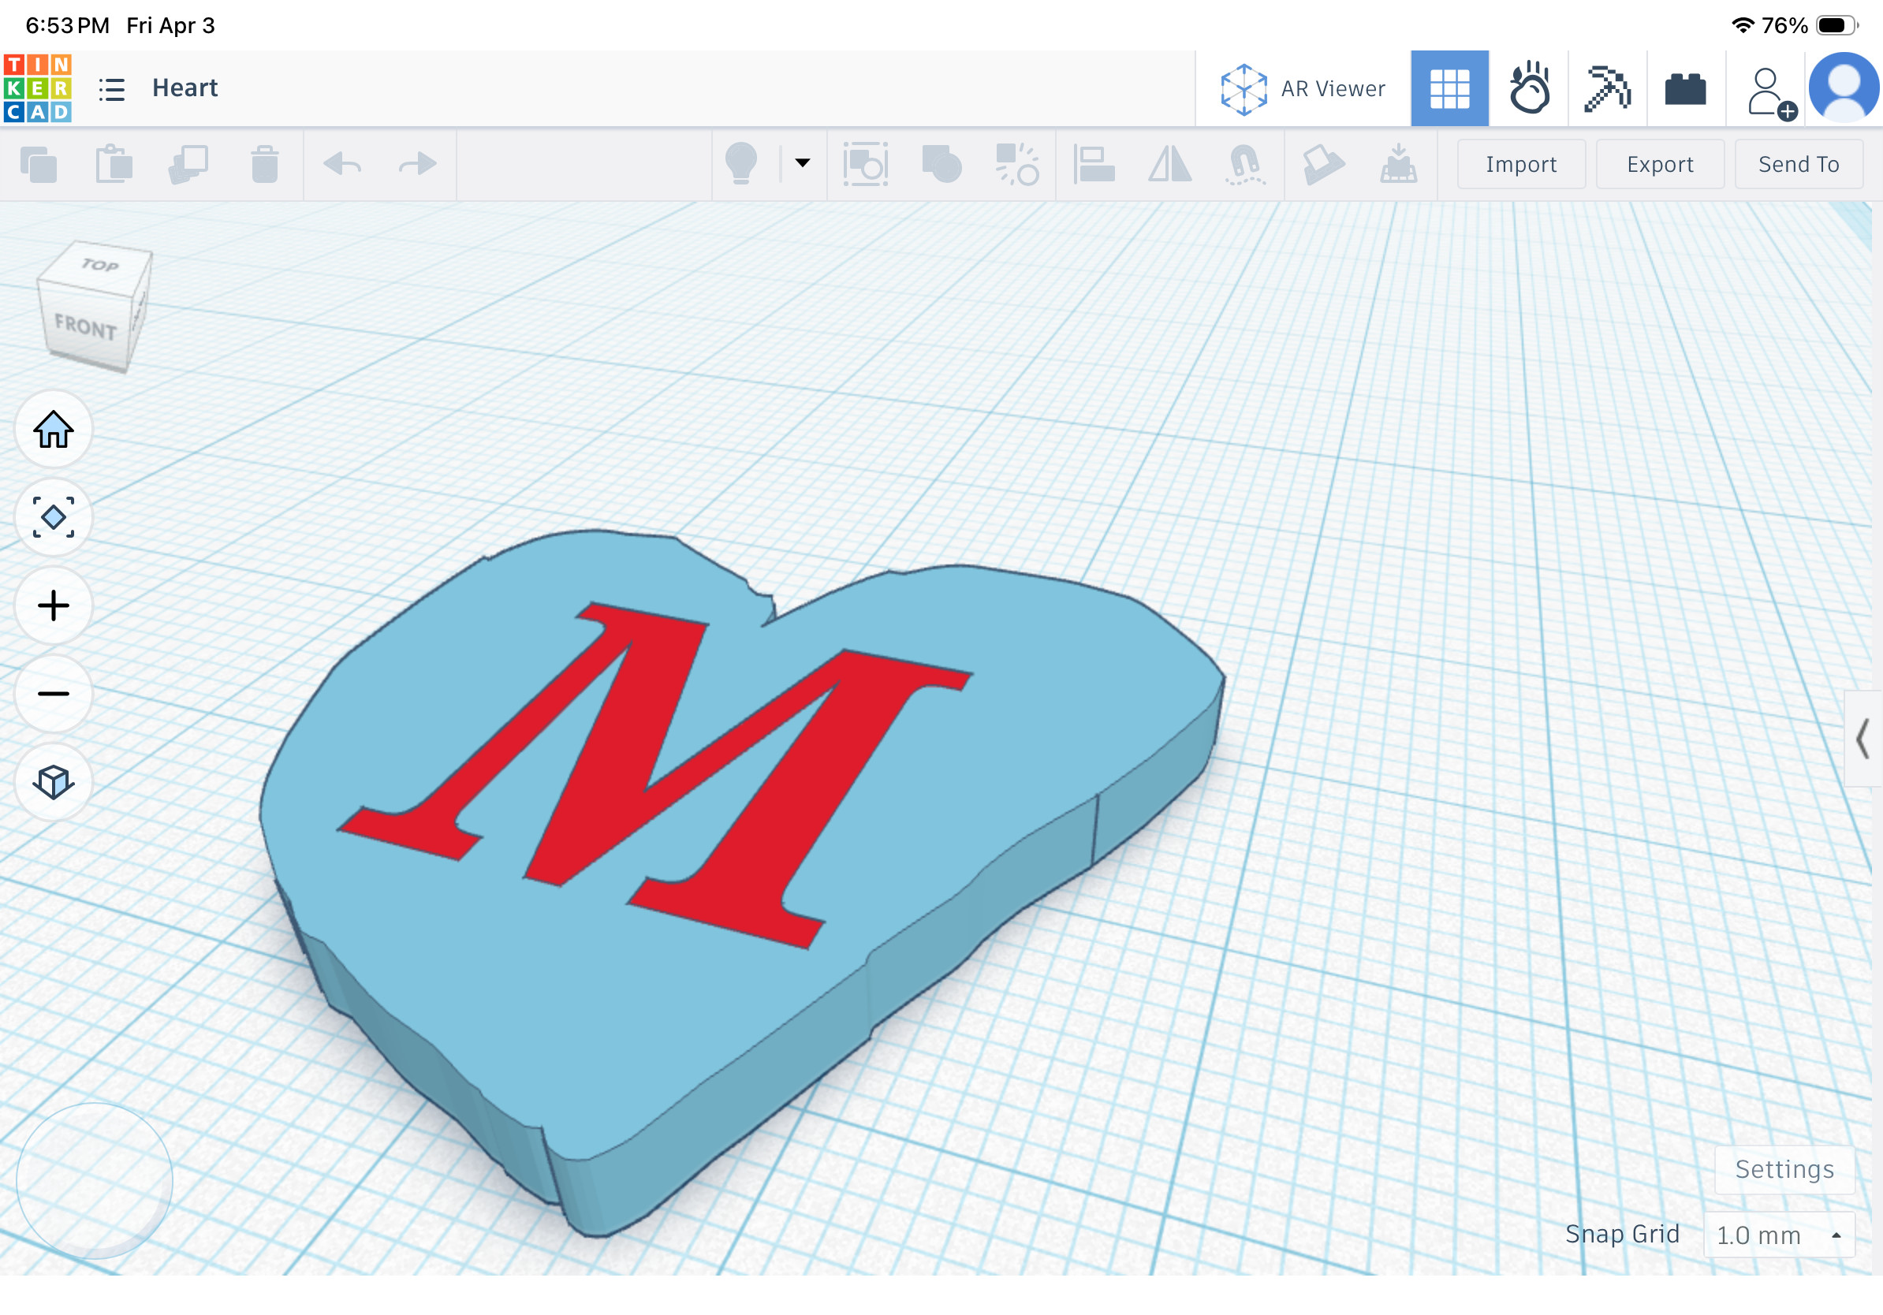Select the Mirror/Flip tool
Image resolution: width=1883 pixels, height=1315 pixels.
(x=1168, y=164)
